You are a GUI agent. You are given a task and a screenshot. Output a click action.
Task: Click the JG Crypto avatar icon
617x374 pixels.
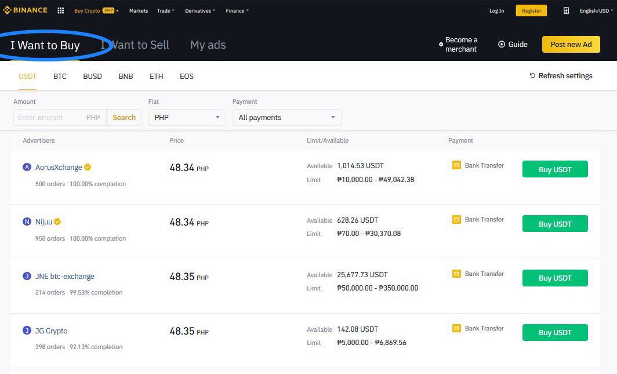(27, 331)
